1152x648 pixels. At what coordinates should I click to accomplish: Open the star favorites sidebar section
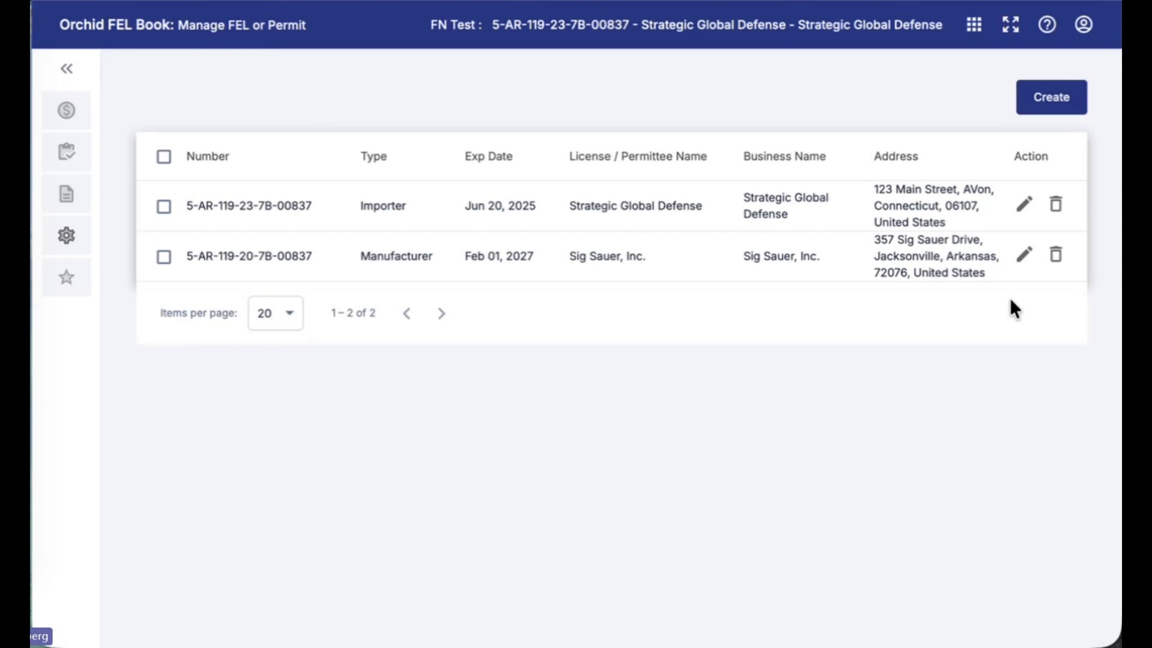point(66,277)
